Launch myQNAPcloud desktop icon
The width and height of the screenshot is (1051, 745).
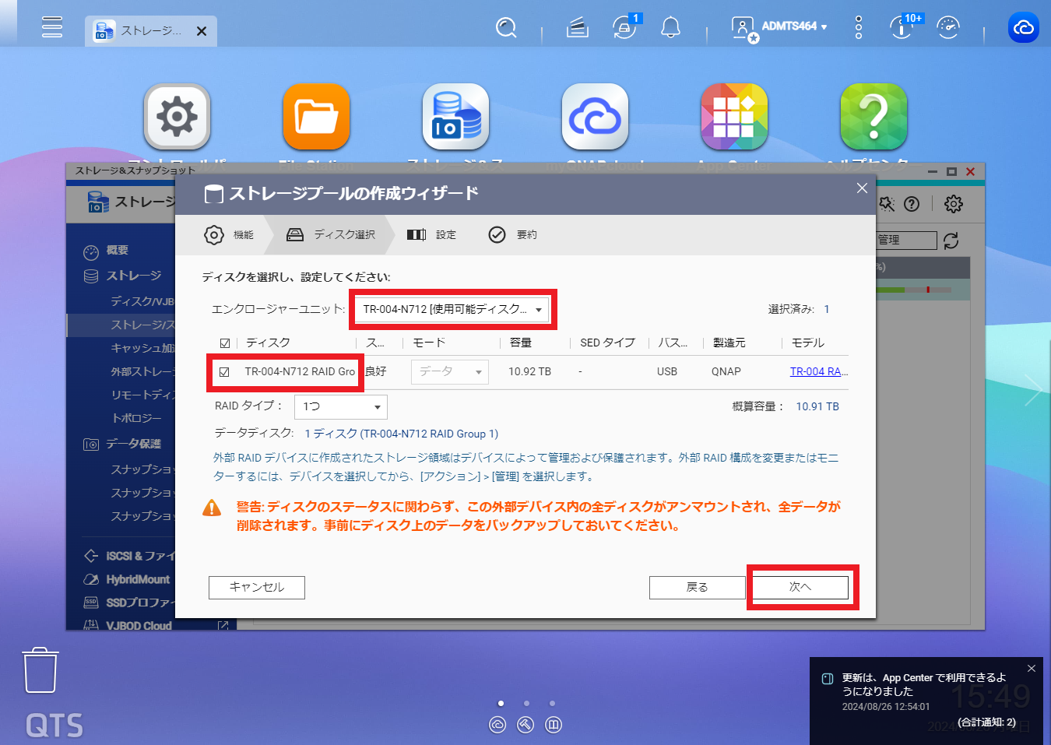click(x=595, y=117)
